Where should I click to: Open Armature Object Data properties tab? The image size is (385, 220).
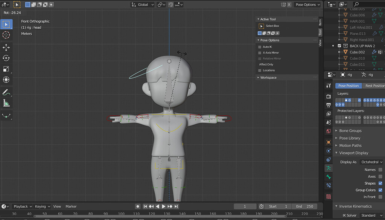329,168
